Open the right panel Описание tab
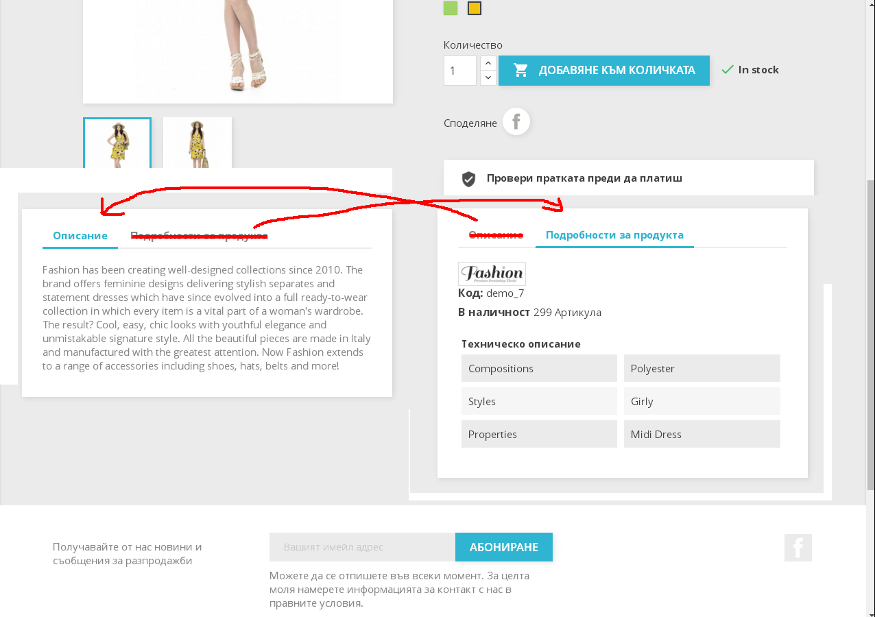This screenshot has height=617, width=875. (x=496, y=235)
